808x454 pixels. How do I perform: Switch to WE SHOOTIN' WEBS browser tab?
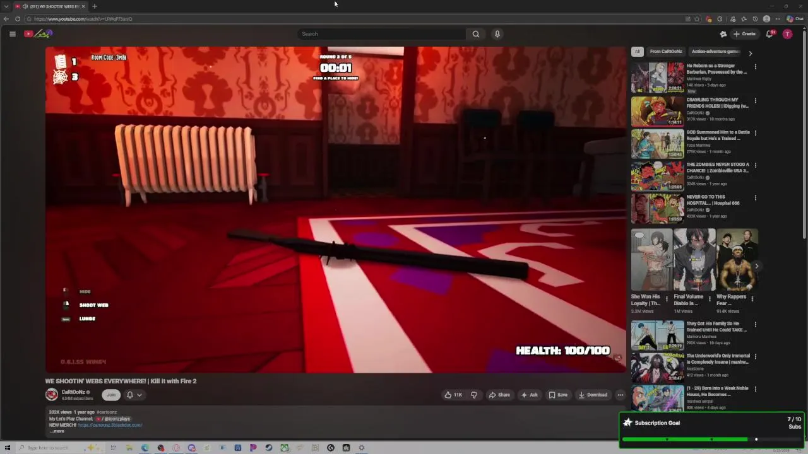[x=50, y=6]
